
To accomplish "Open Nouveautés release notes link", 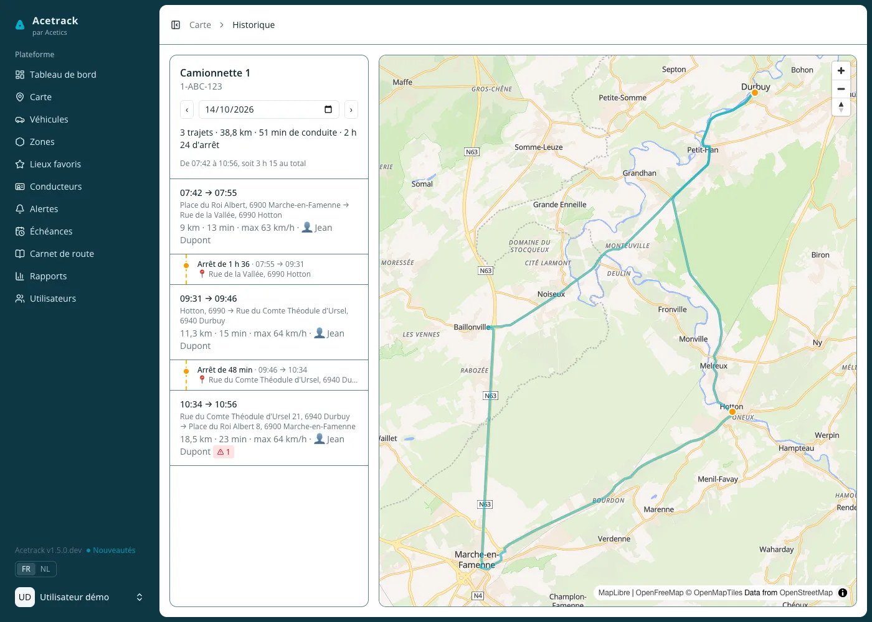I will point(111,550).
